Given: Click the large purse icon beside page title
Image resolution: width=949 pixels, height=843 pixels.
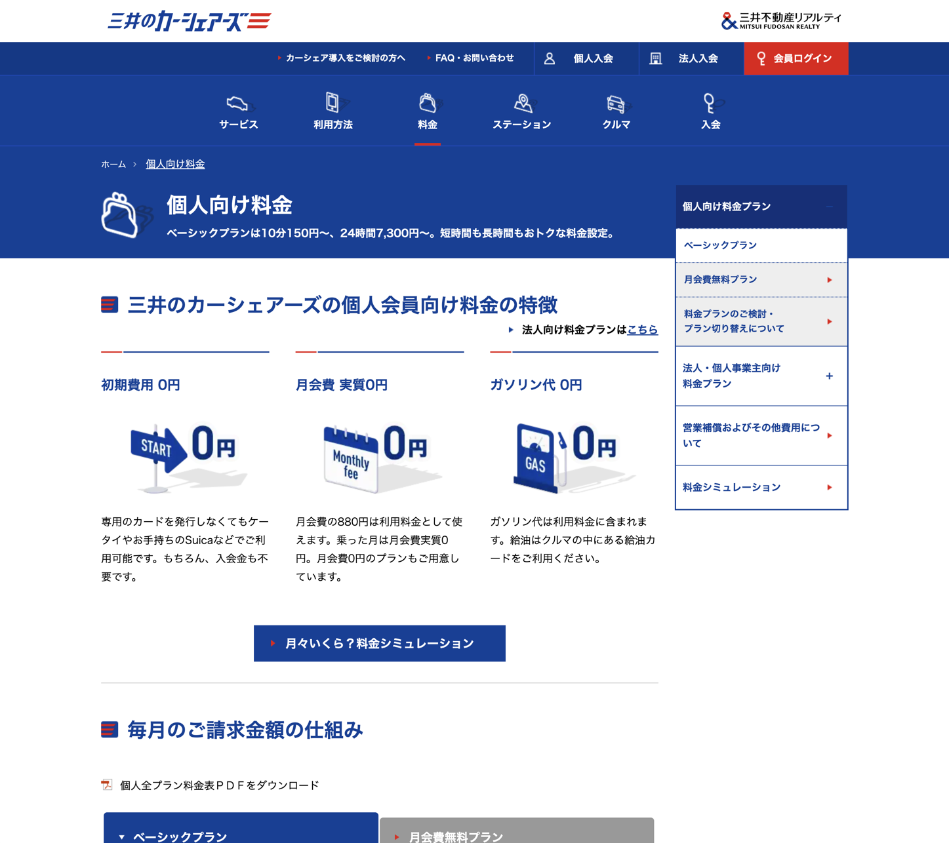Looking at the screenshot, I should 127,215.
